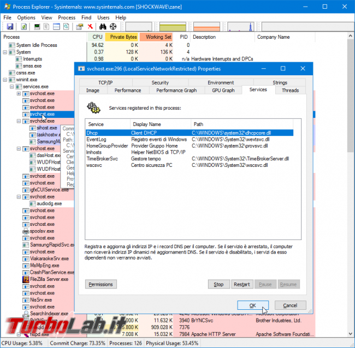Click the red X Kill Process icon
The height and width of the screenshot is (348, 355).
coord(90,27)
